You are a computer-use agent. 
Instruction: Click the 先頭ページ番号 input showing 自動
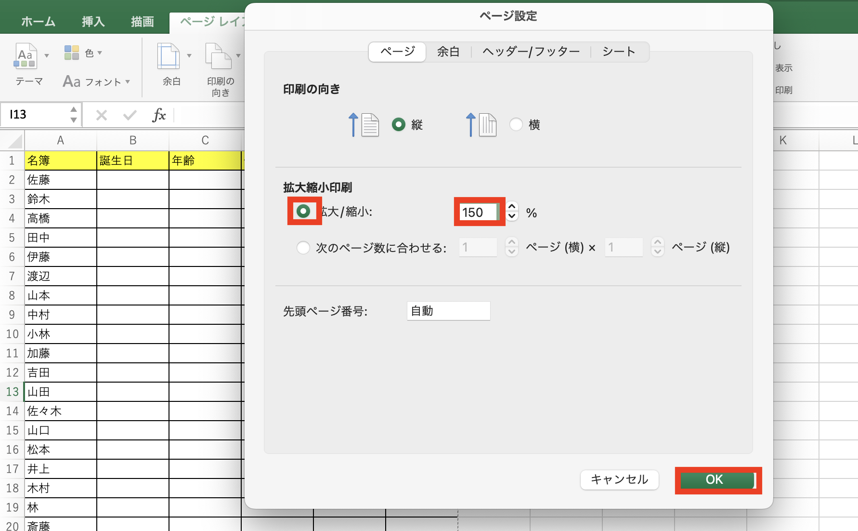point(448,311)
